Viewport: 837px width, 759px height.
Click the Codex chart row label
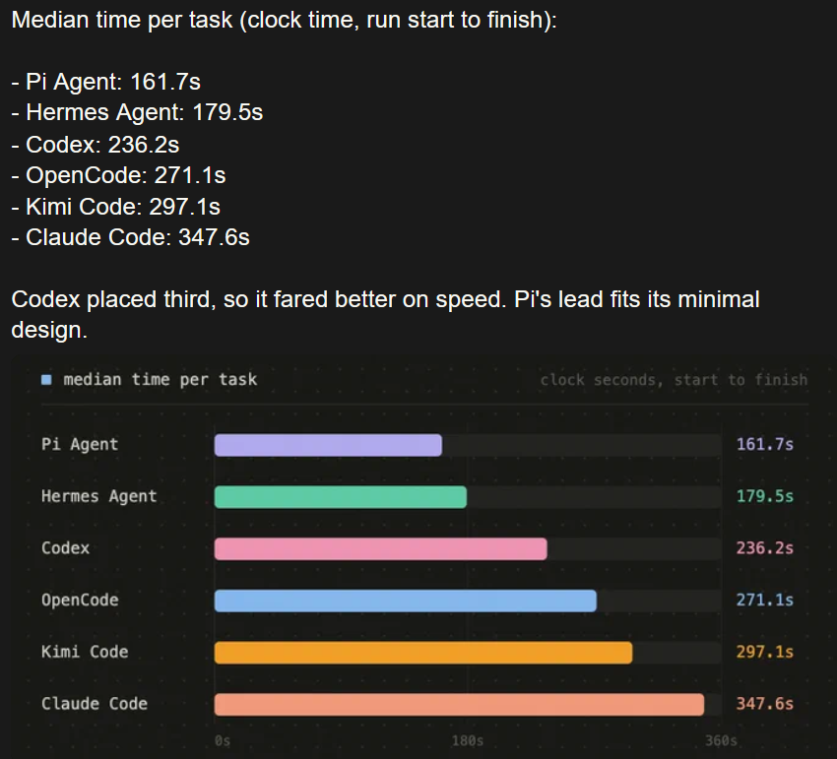(x=65, y=548)
